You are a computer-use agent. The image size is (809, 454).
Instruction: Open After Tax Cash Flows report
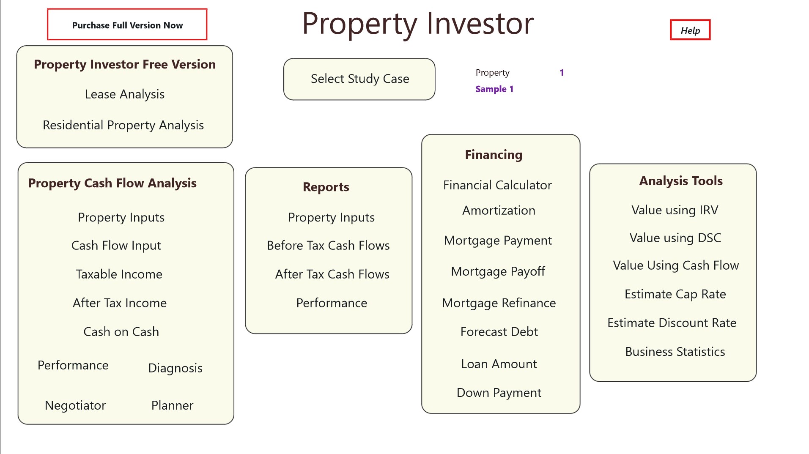click(332, 274)
